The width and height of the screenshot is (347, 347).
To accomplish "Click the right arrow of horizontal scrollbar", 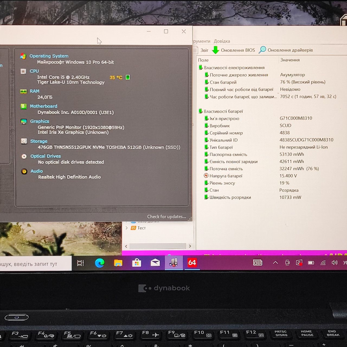I will click(x=190, y=246).
